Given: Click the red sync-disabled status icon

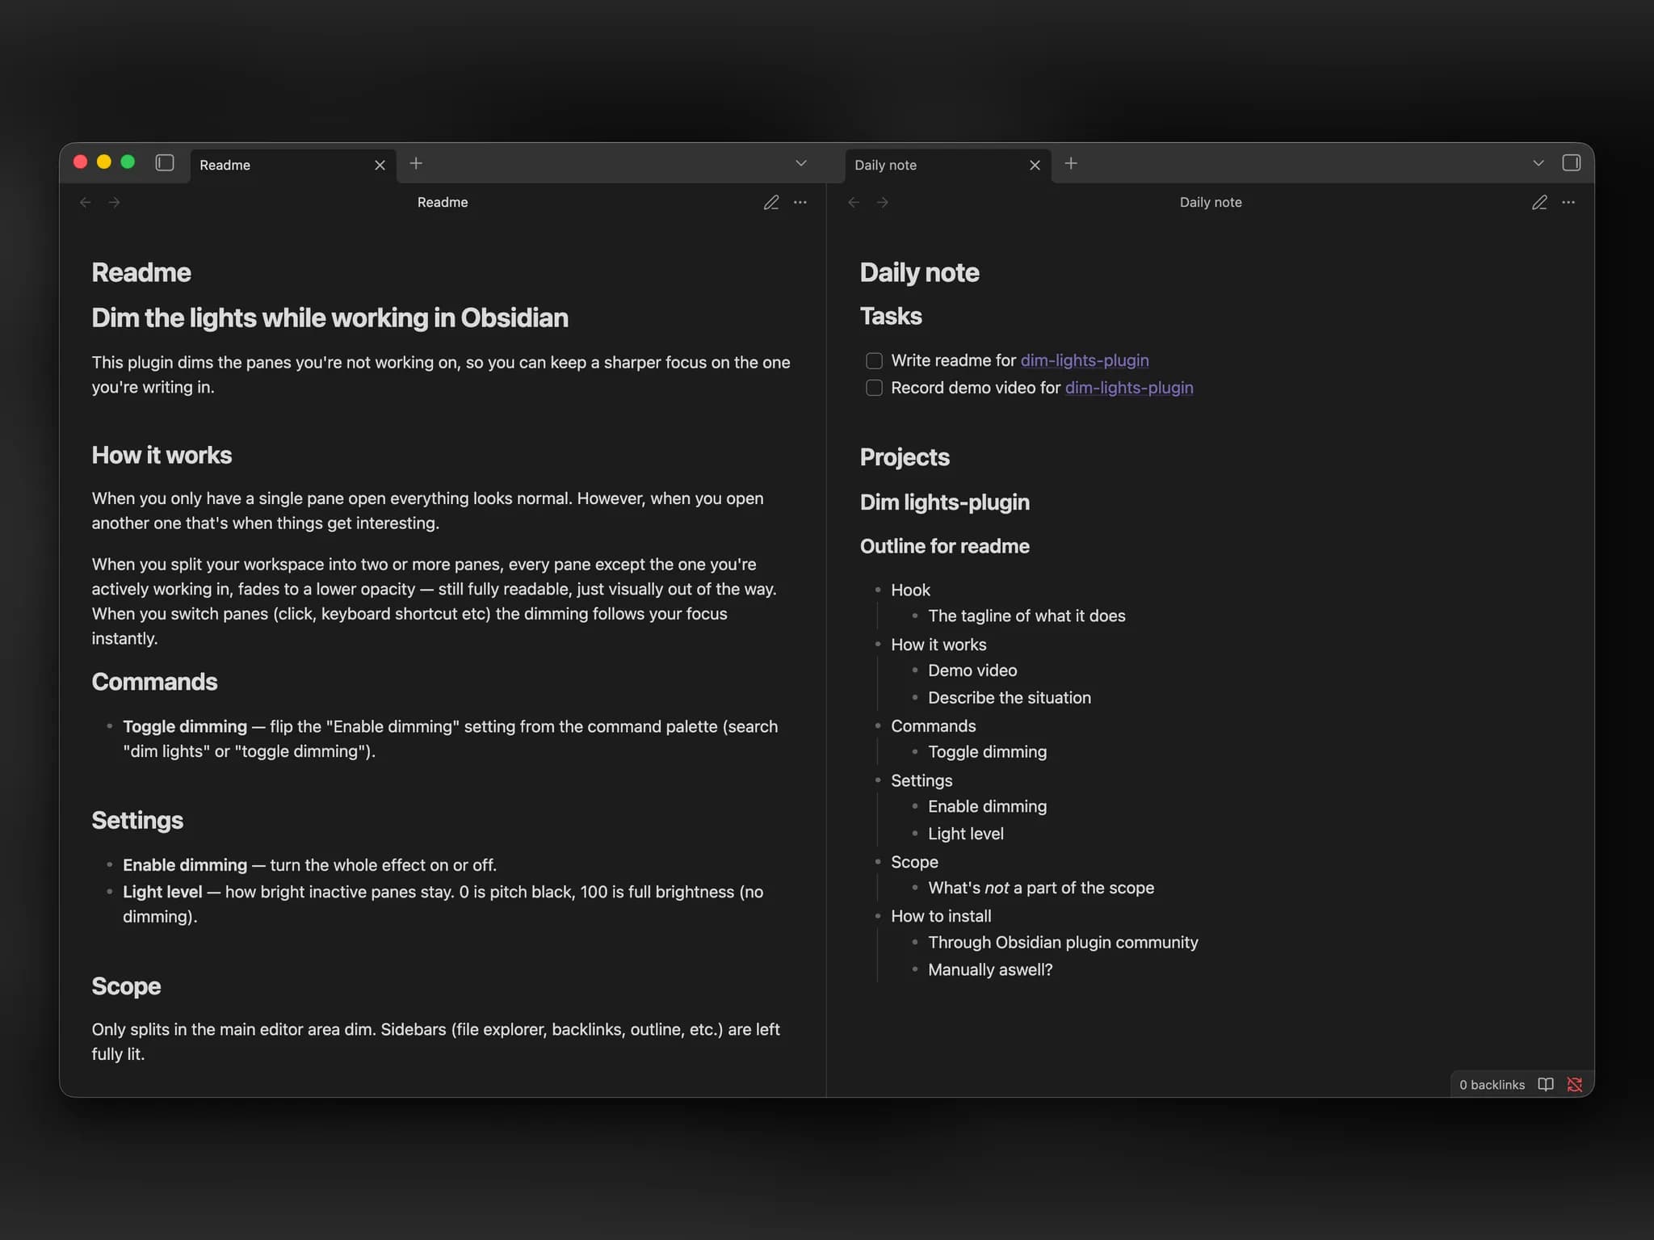Looking at the screenshot, I should coord(1575,1085).
